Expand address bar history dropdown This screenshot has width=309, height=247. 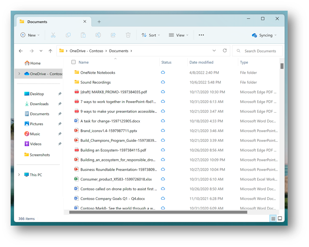click(x=214, y=51)
